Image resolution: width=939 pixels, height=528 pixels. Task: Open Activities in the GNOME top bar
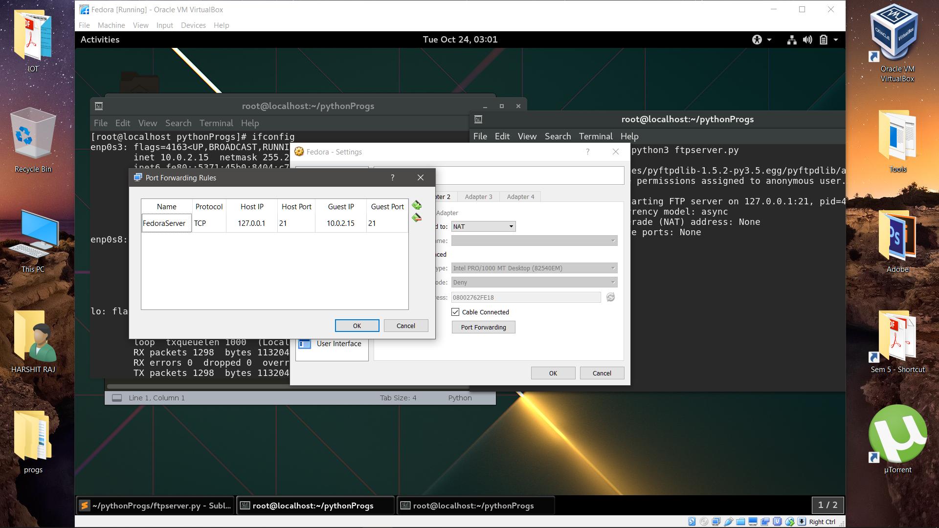coord(100,40)
